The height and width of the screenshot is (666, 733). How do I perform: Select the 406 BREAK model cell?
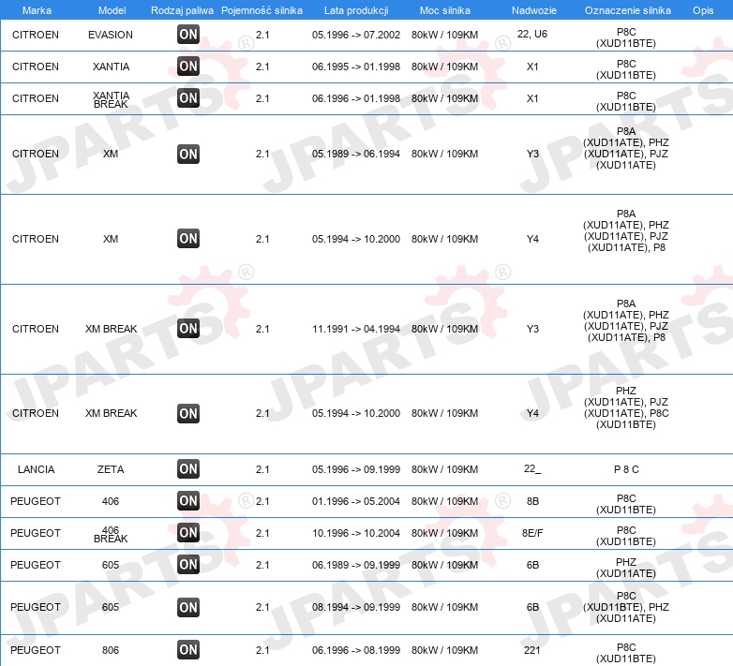pyautogui.click(x=111, y=534)
